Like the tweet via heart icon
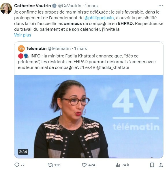 point(84,165)
